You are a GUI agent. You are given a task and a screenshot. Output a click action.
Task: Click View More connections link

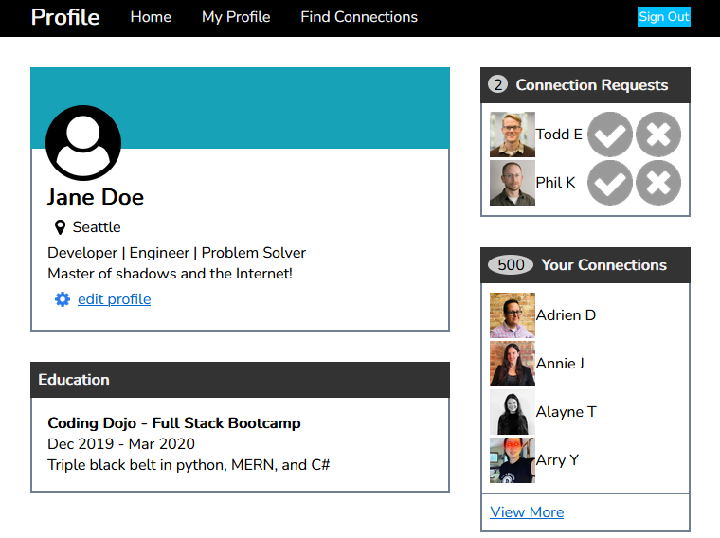pos(527,511)
